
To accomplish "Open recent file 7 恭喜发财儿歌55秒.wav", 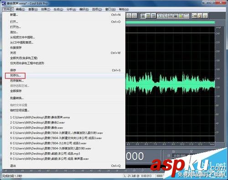I will 64,148.
